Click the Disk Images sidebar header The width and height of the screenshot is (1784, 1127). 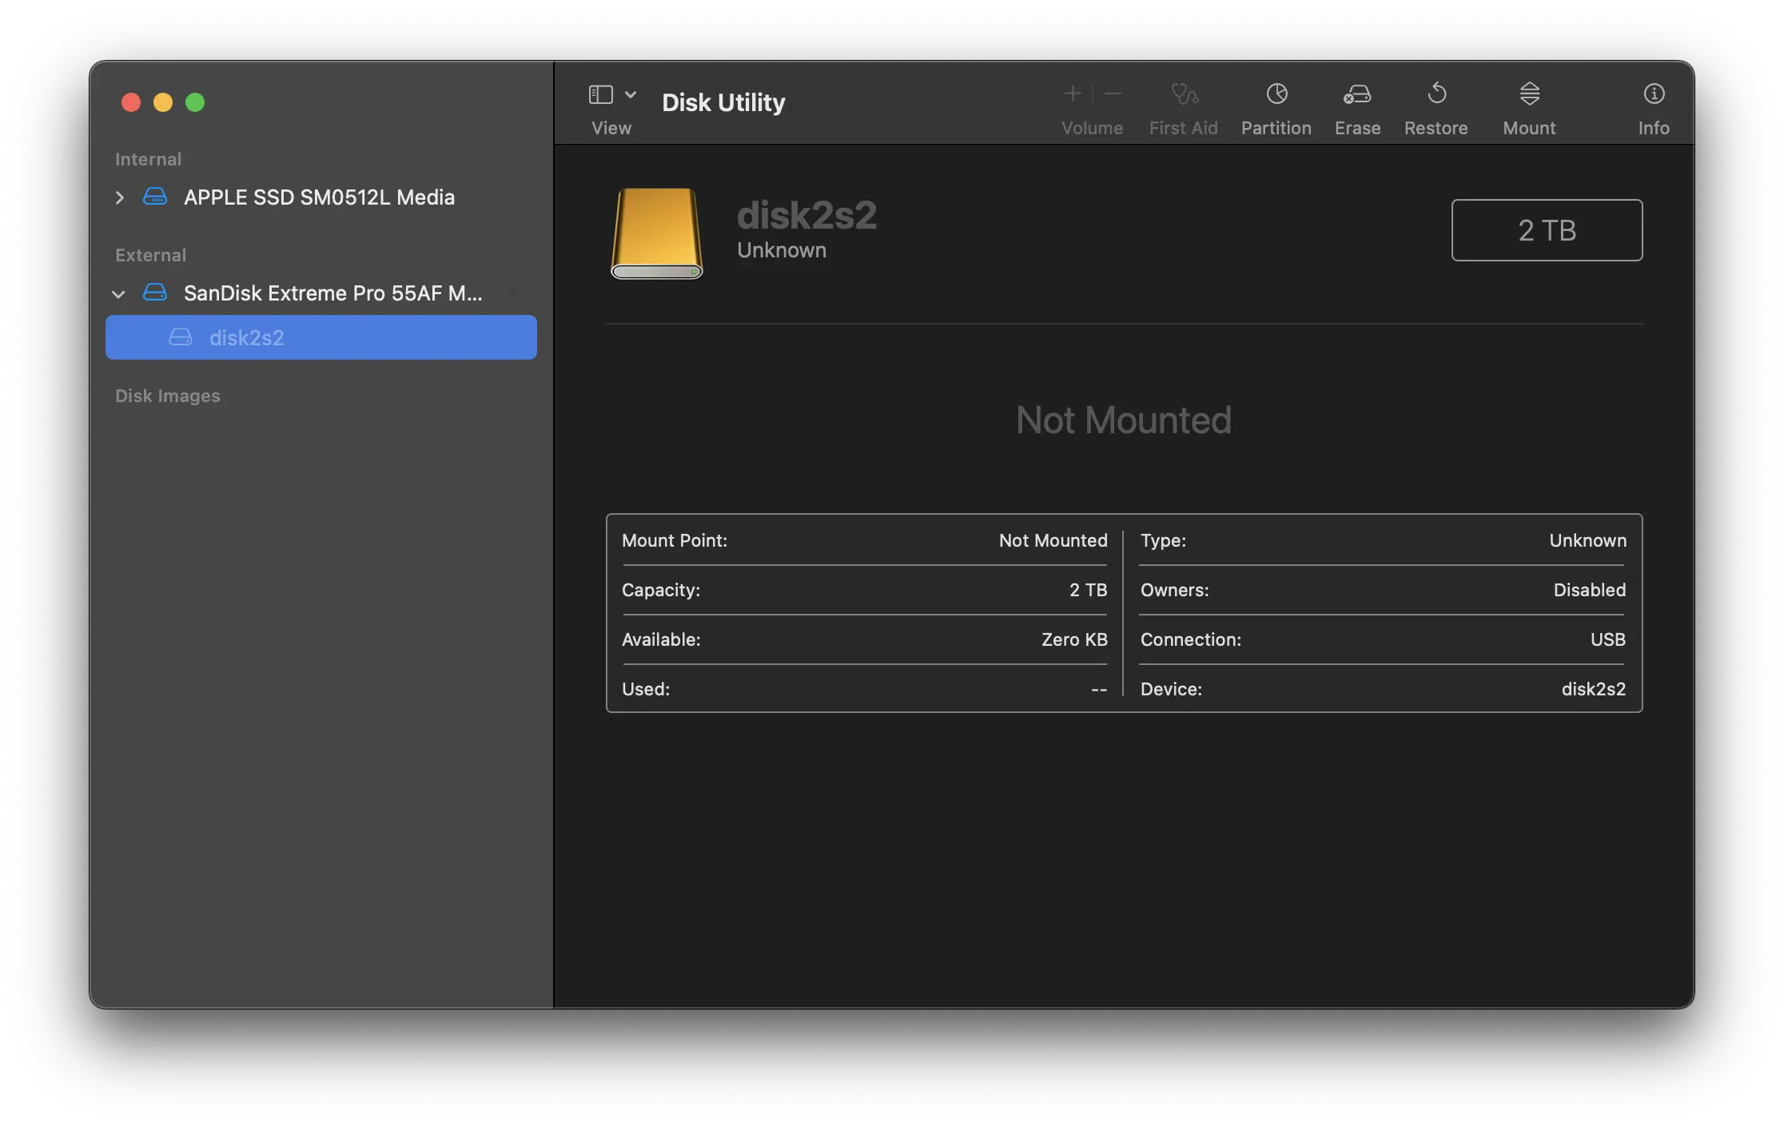(167, 396)
